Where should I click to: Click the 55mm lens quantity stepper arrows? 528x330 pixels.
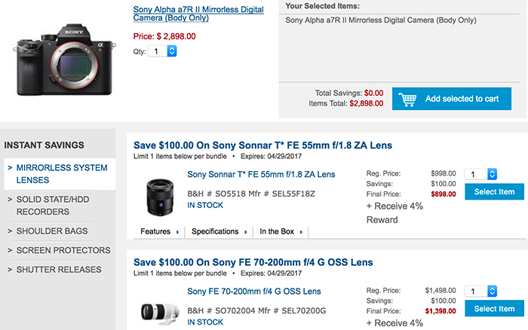click(492, 174)
